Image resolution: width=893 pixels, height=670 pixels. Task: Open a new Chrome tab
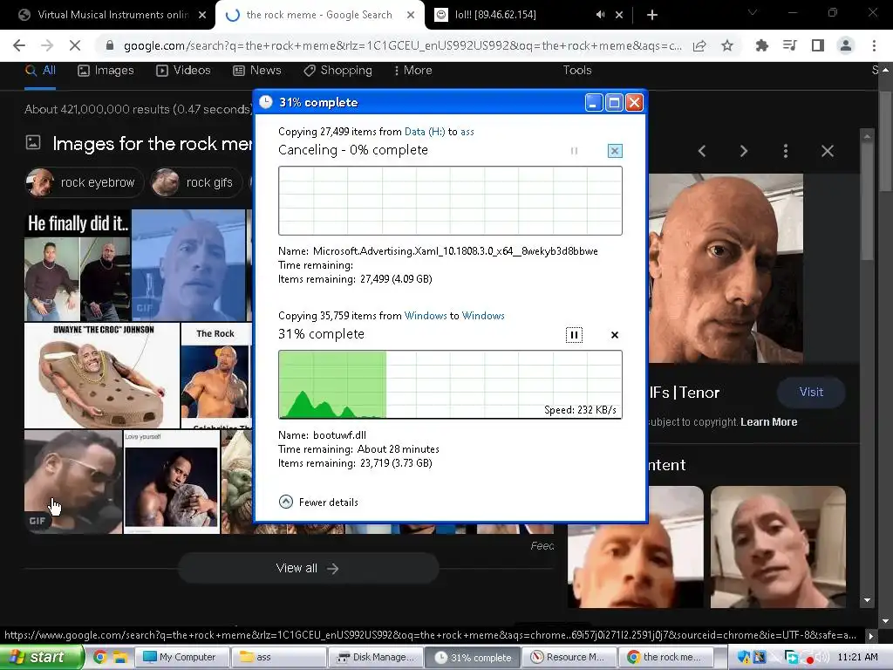tap(652, 15)
